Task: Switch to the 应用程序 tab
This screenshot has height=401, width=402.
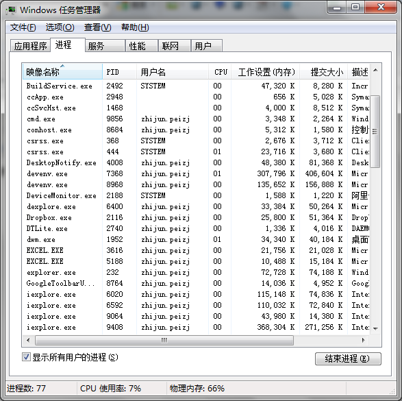Action: click(30, 46)
